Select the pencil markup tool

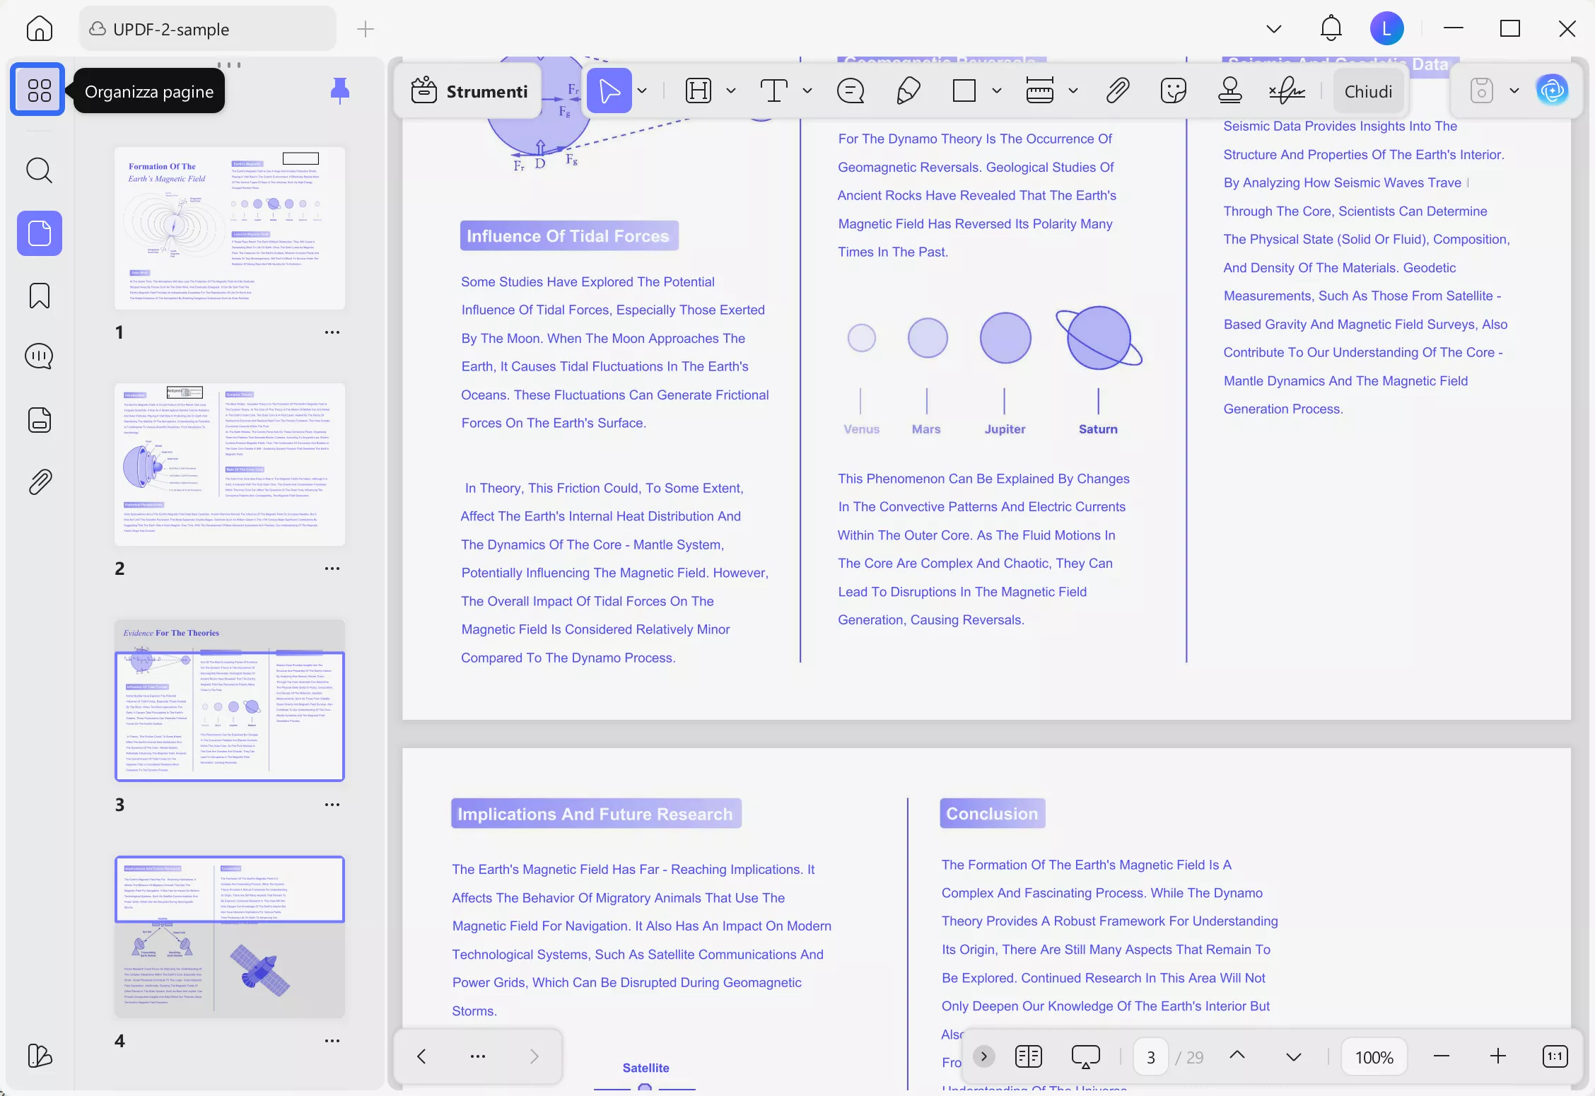pyautogui.click(x=908, y=91)
